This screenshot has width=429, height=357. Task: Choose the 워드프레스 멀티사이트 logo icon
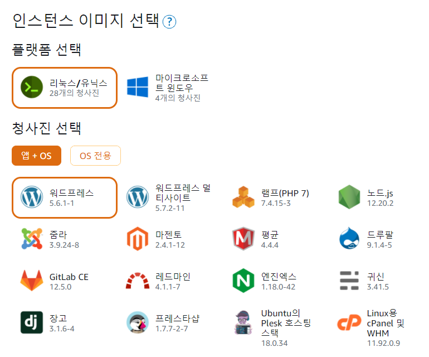[x=138, y=197]
